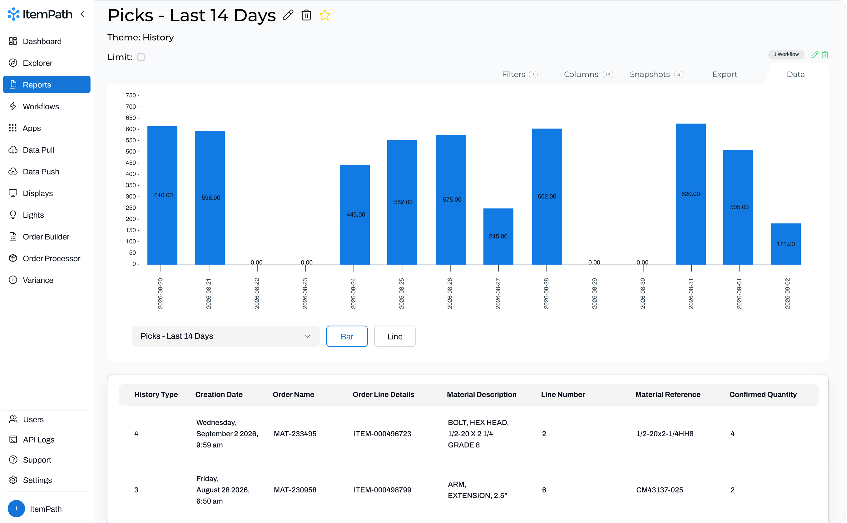The image size is (847, 523).
Task: Open the Snapshots tab
Action: pyautogui.click(x=656, y=74)
